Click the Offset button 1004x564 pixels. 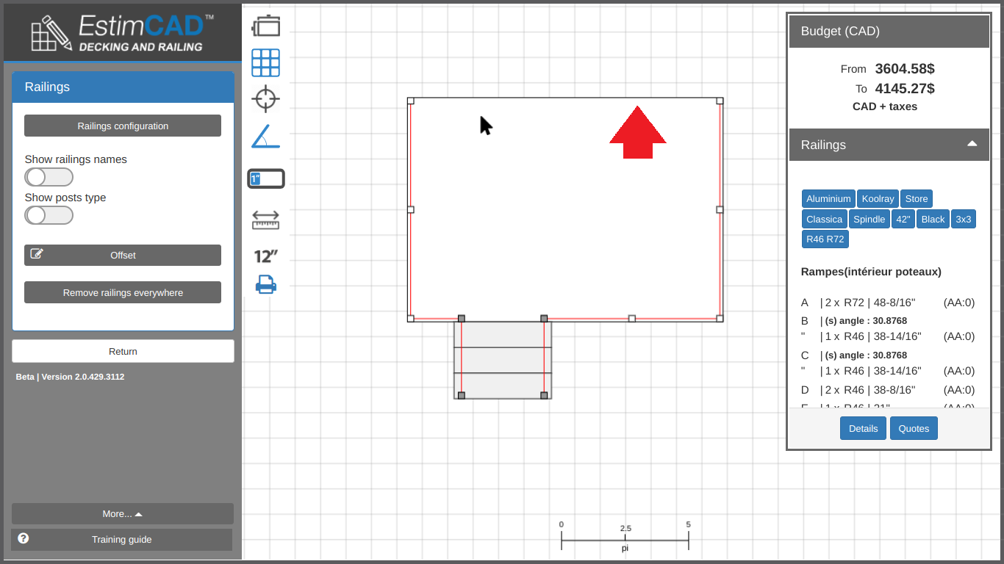pos(123,256)
